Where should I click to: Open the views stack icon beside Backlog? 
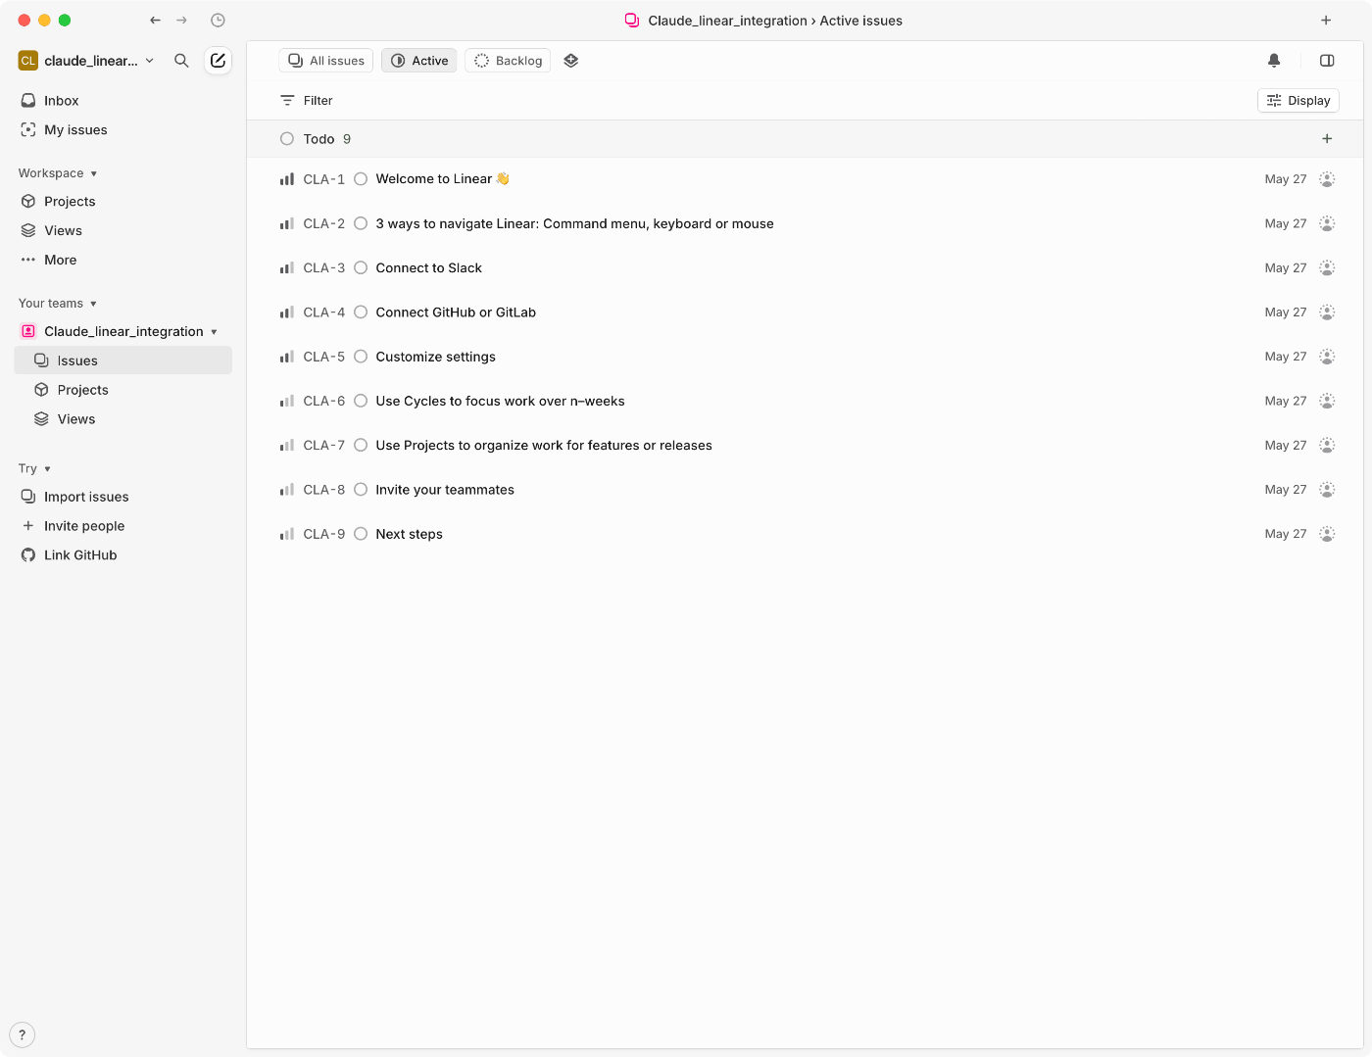(x=571, y=61)
